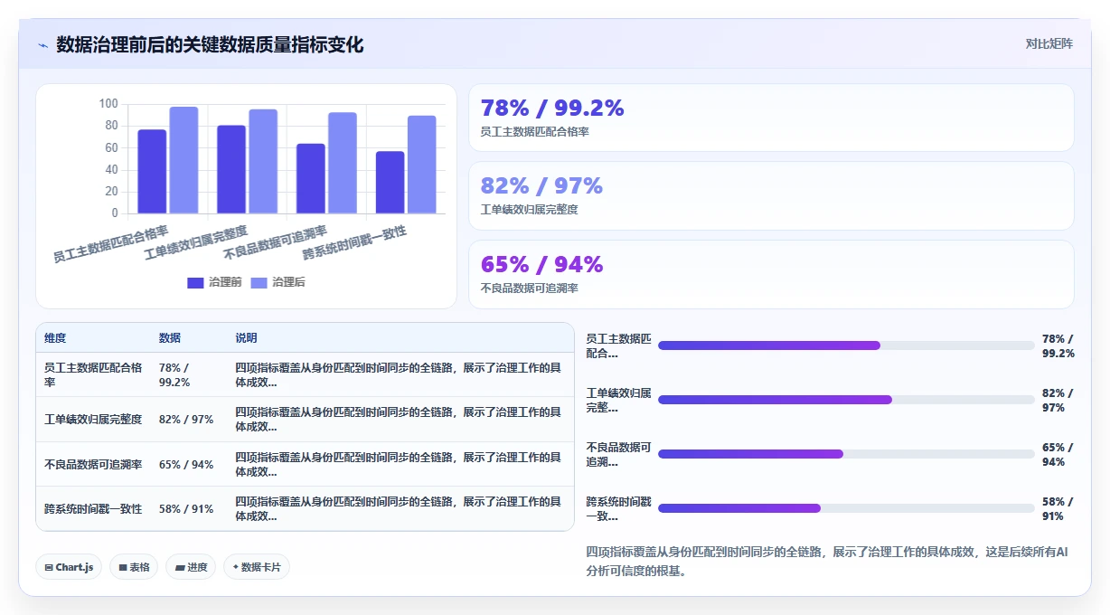Click the 65% / 94% table value
Screen dimensions: 1110x615
186,464
